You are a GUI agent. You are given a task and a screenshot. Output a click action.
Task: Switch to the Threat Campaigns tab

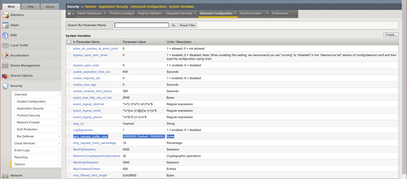coord(121,13)
